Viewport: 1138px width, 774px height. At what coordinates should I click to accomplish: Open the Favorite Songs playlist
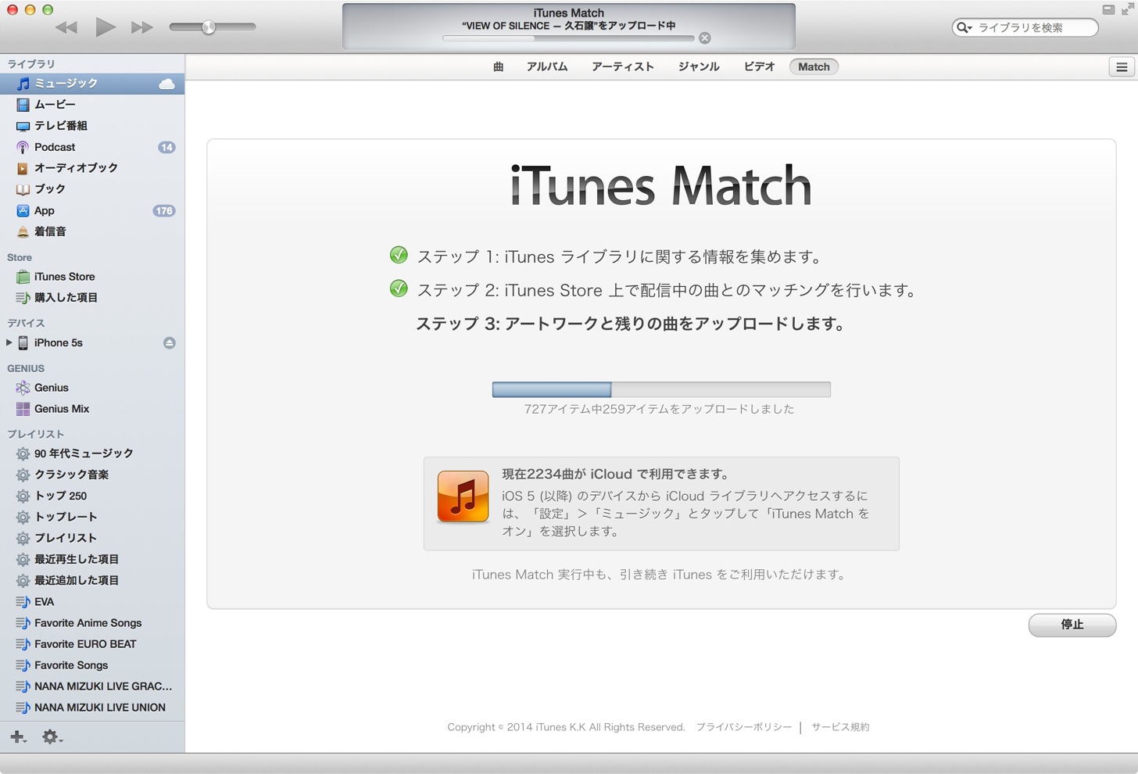pos(92,665)
